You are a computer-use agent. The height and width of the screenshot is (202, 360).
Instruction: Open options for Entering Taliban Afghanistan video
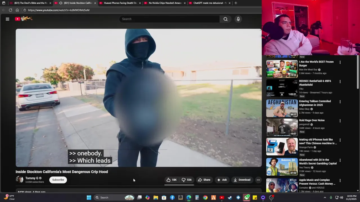[340, 102]
